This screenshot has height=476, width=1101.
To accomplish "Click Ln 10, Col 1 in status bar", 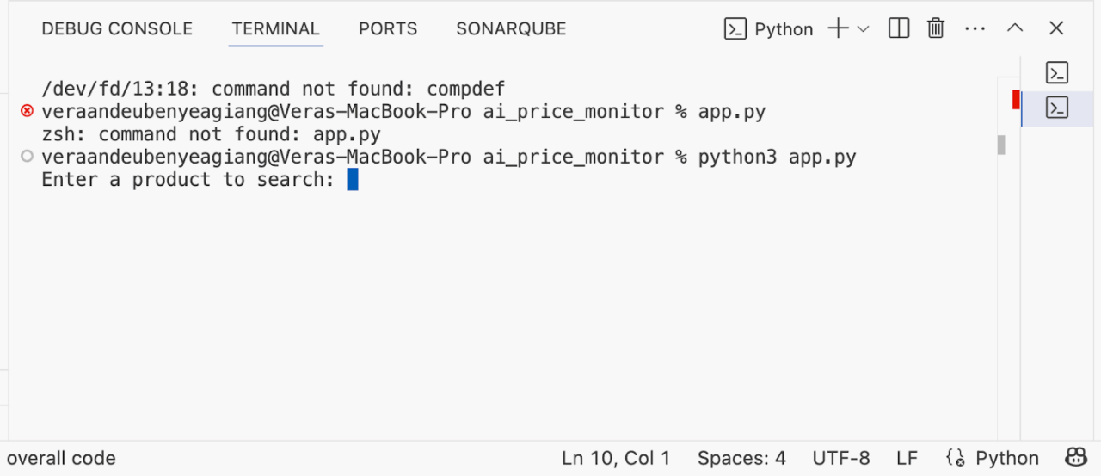I will coord(615,458).
